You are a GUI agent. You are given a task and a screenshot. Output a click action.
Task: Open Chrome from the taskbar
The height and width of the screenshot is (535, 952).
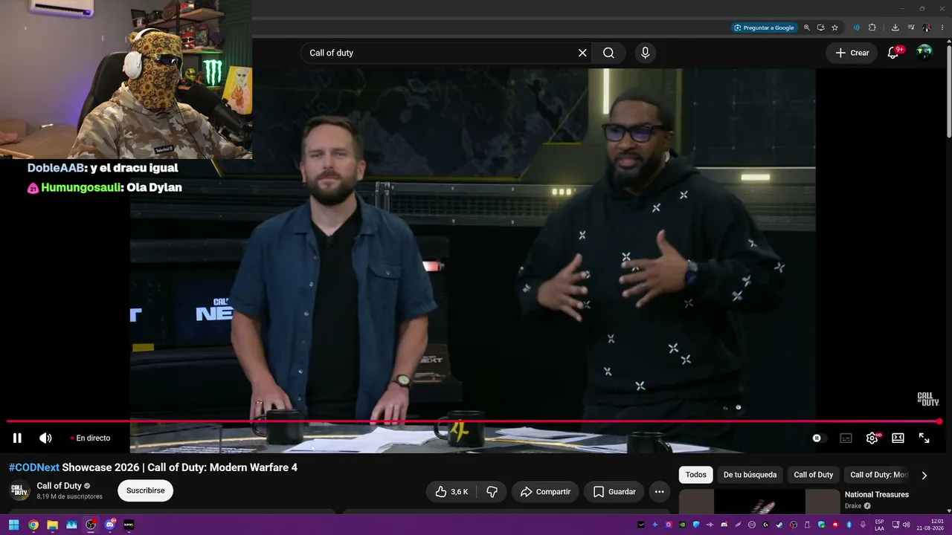click(x=33, y=525)
